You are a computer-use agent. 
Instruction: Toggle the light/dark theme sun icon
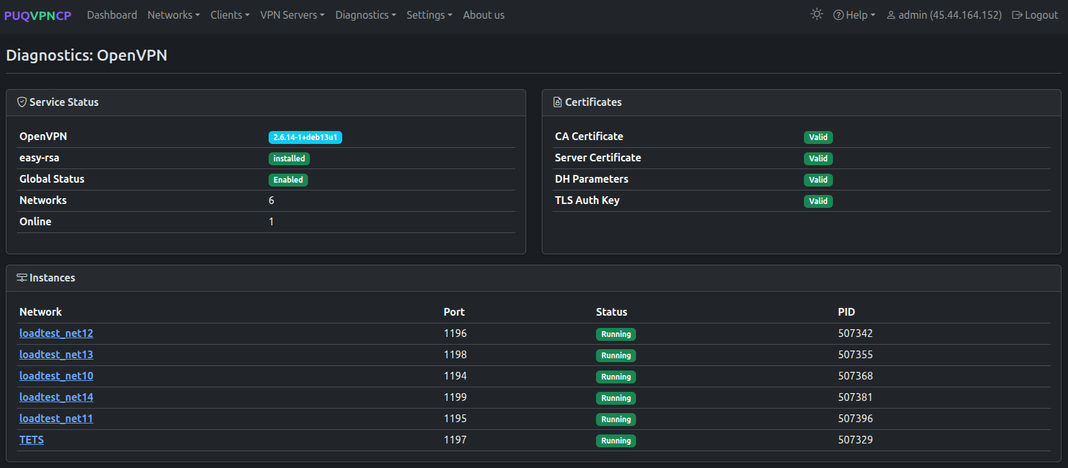[x=817, y=14]
